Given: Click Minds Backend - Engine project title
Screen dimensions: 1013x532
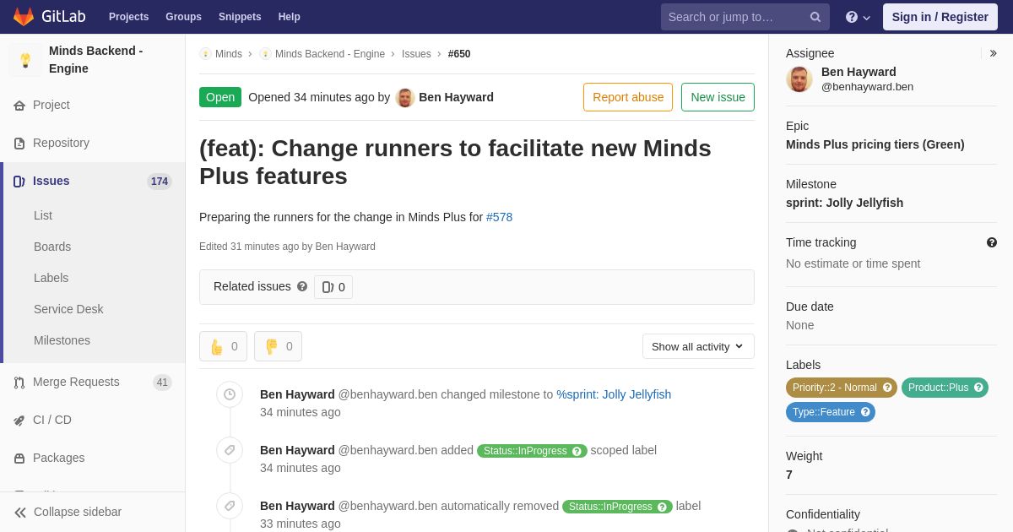Looking at the screenshot, I should (96, 60).
